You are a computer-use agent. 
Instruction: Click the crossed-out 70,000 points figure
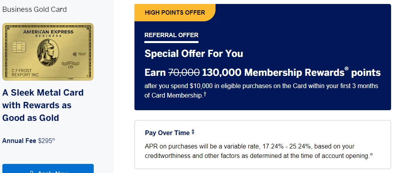pos(184,73)
